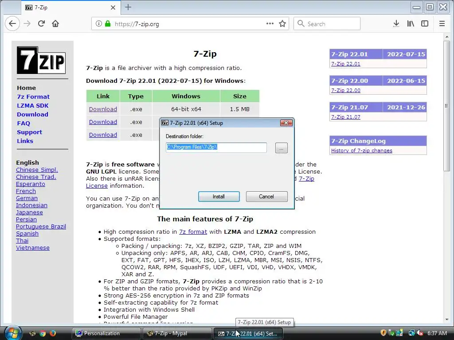Image resolution: width=454 pixels, height=340 pixels.
Task: Open 7z Format sidebar link
Action: coord(33,97)
